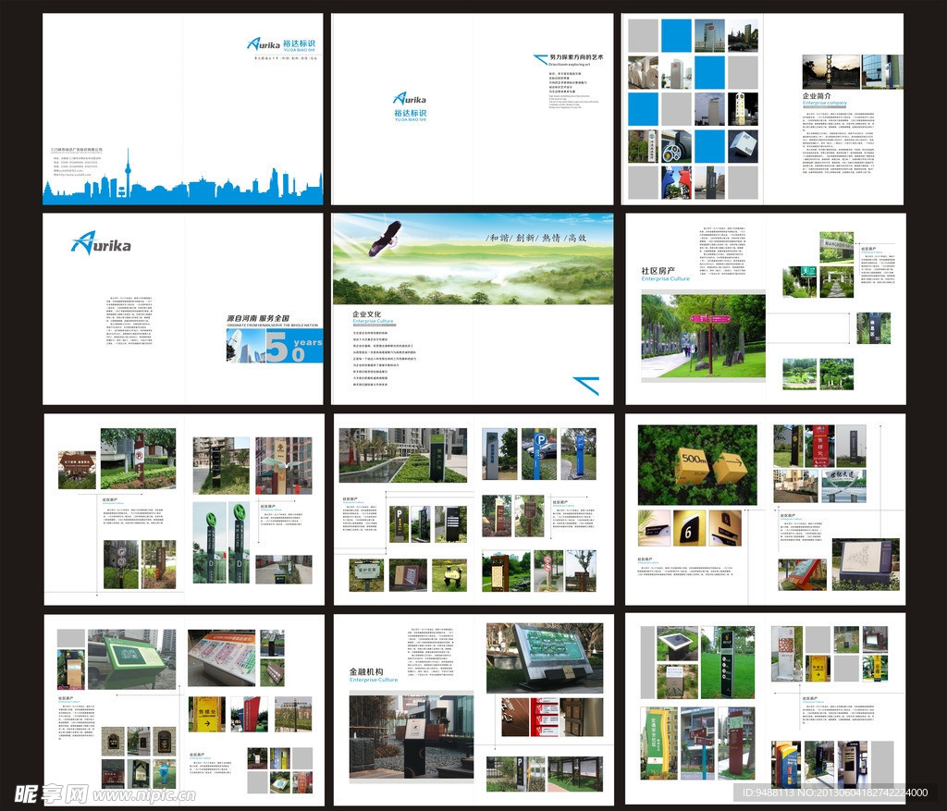
Task: Select the 企业文化 heading
Action: click(x=367, y=314)
